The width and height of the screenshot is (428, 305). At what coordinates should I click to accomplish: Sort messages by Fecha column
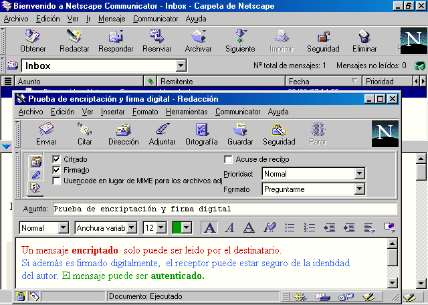[x=324, y=82]
